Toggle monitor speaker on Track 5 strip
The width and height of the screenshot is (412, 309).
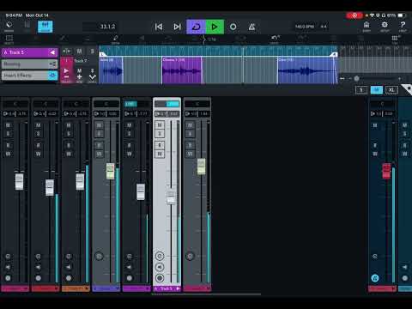(x=160, y=267)
